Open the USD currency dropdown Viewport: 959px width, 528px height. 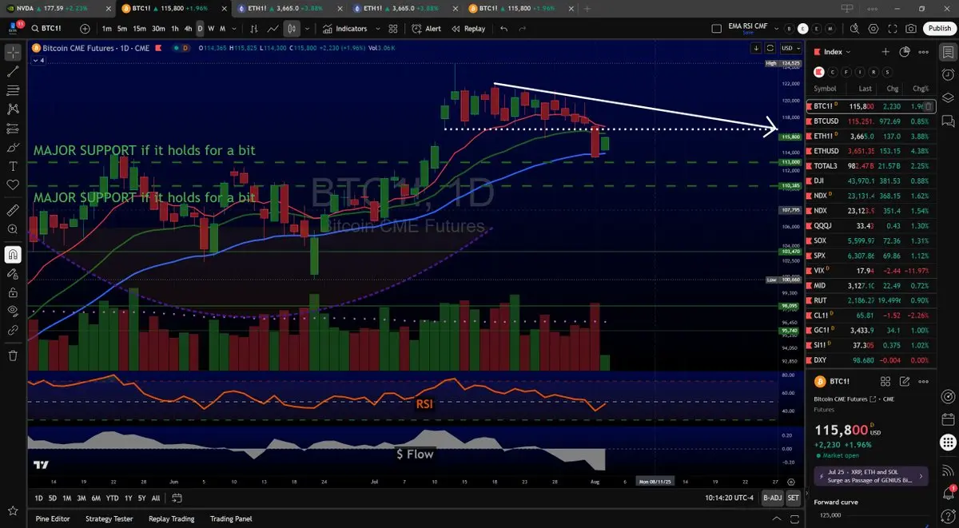tap(790, 48)
